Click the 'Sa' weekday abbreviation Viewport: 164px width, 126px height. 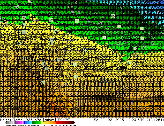(96, 120)
